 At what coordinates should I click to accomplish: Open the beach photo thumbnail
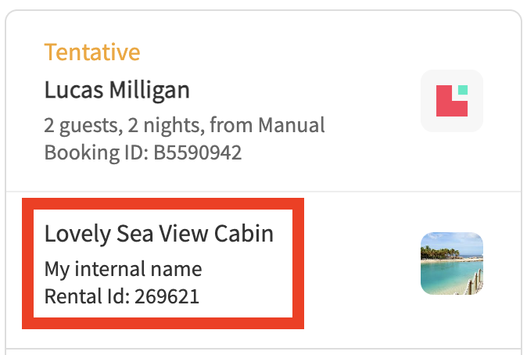(x=452, y=264)
